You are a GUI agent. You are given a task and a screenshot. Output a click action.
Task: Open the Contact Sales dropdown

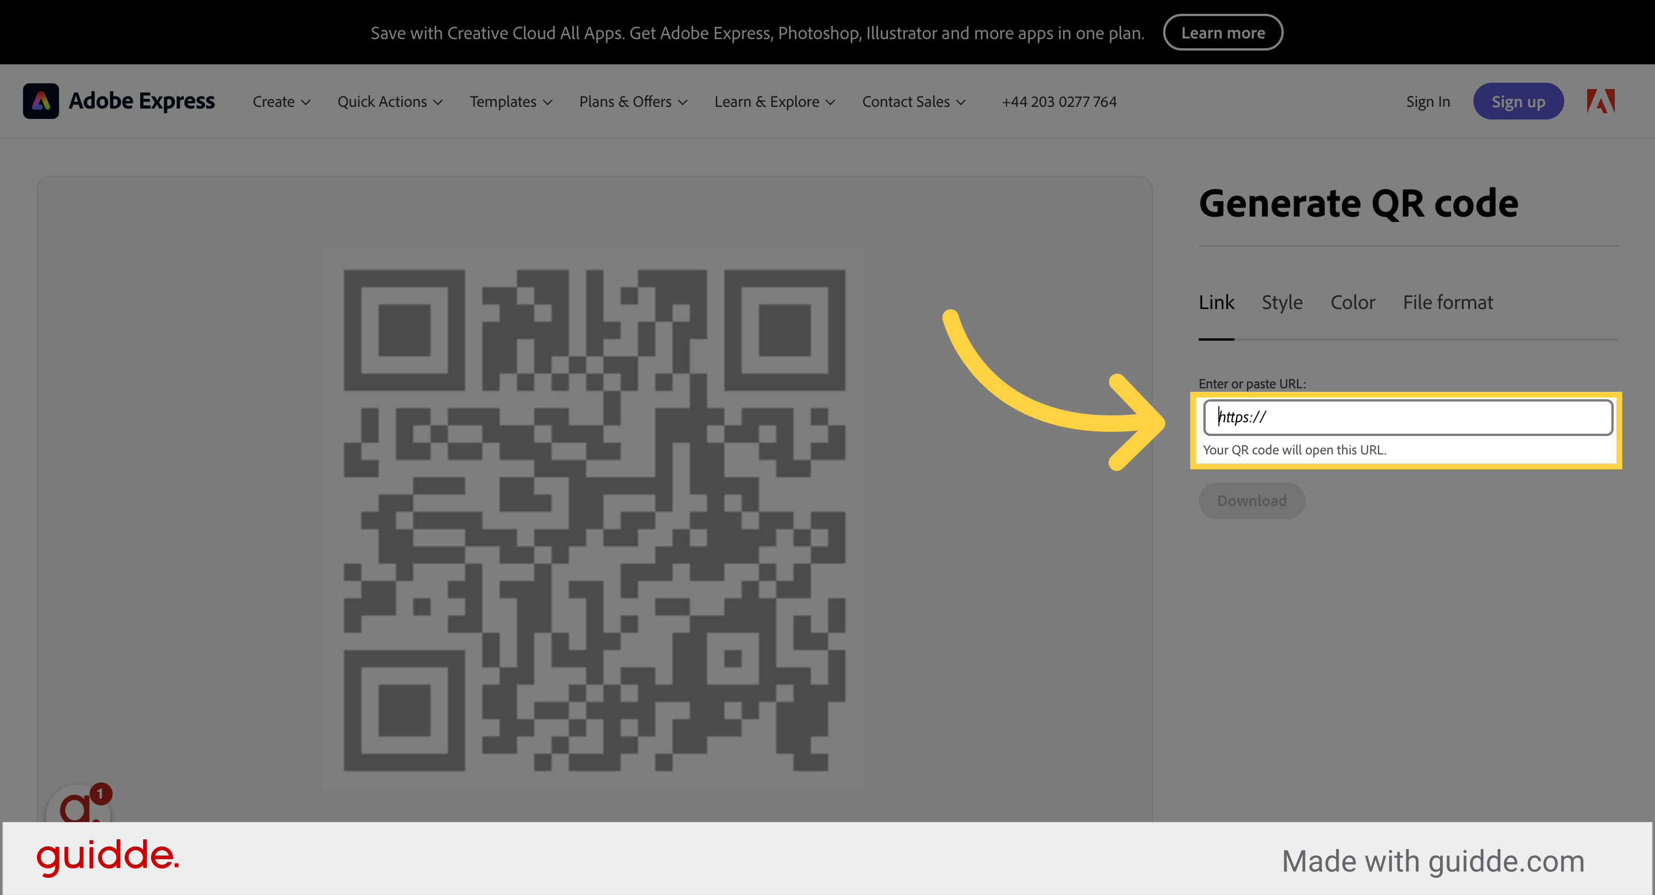(913, 102)
